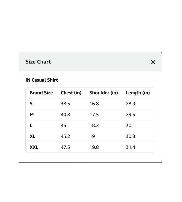Screen dimensions: 182x202
Task: Select the IN Casual Shirt heading
Action: click(x=42, y=80)
